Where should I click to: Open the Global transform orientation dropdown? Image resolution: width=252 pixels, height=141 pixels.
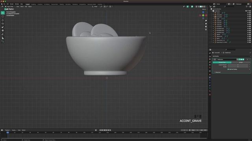click(x=96, y=7)
